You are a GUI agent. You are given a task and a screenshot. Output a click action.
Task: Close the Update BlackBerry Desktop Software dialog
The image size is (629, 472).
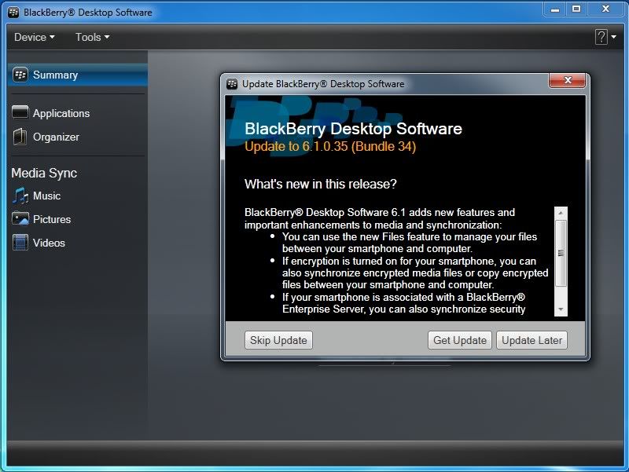567,80
